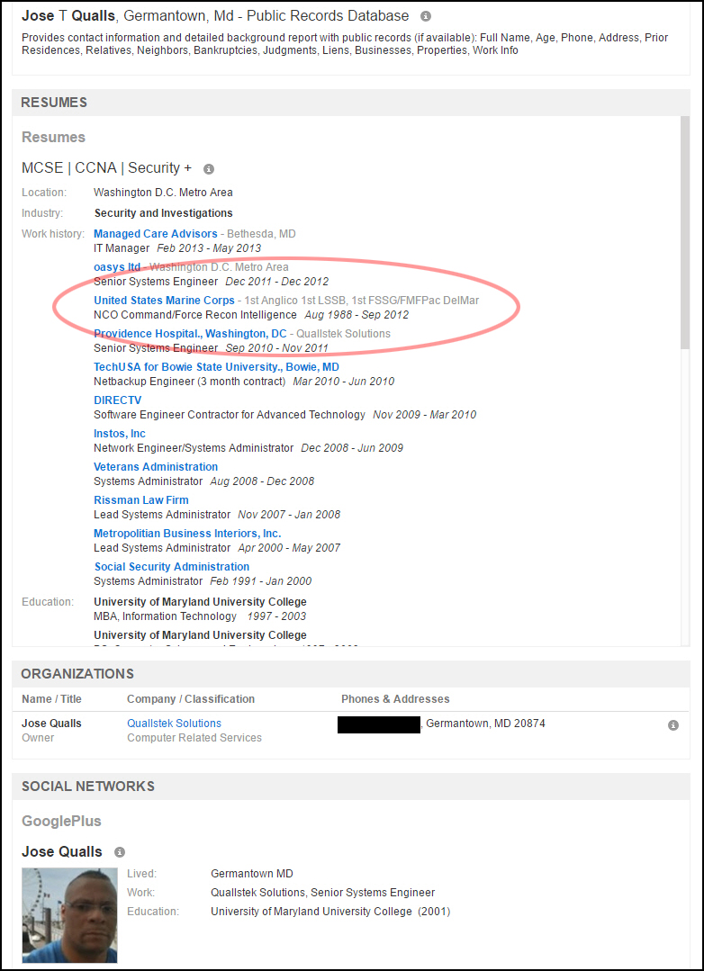The width and height of the screenshot is (704, 971).
Task: Click the SOCIAL NETWORKS section header
Action: pos(87,787)
